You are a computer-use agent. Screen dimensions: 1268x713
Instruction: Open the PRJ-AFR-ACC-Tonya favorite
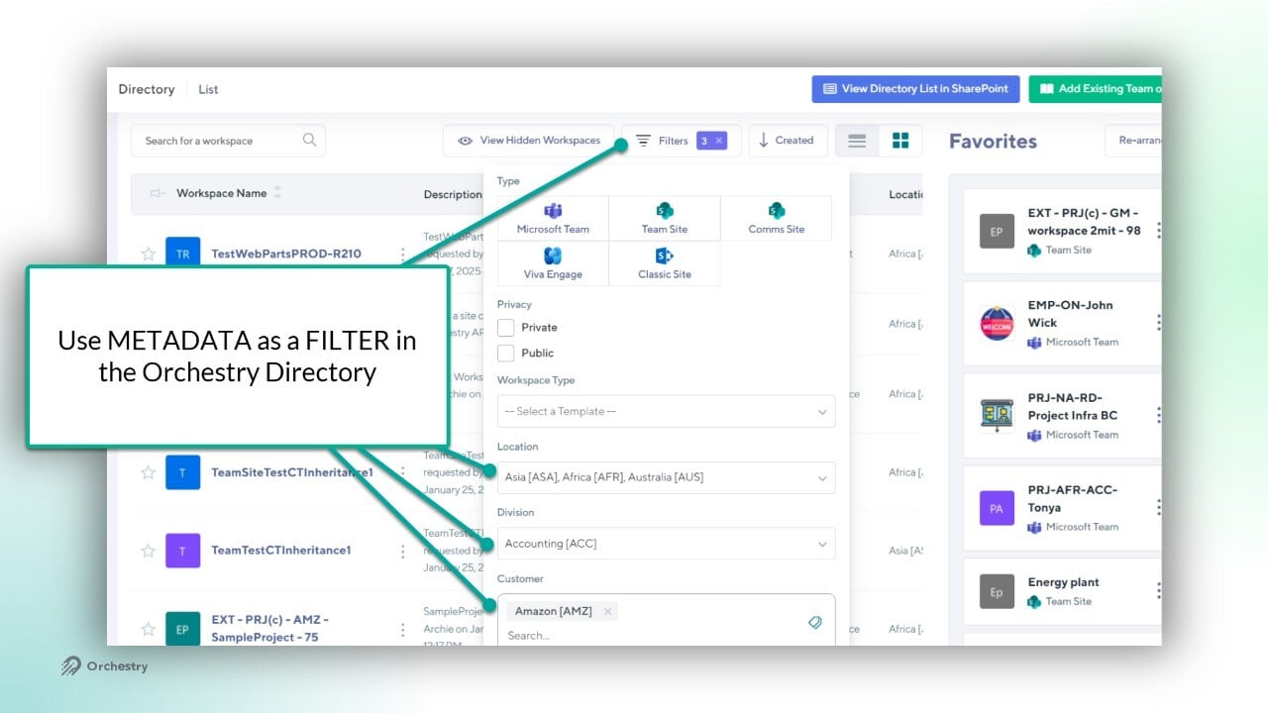(1072, 498)
